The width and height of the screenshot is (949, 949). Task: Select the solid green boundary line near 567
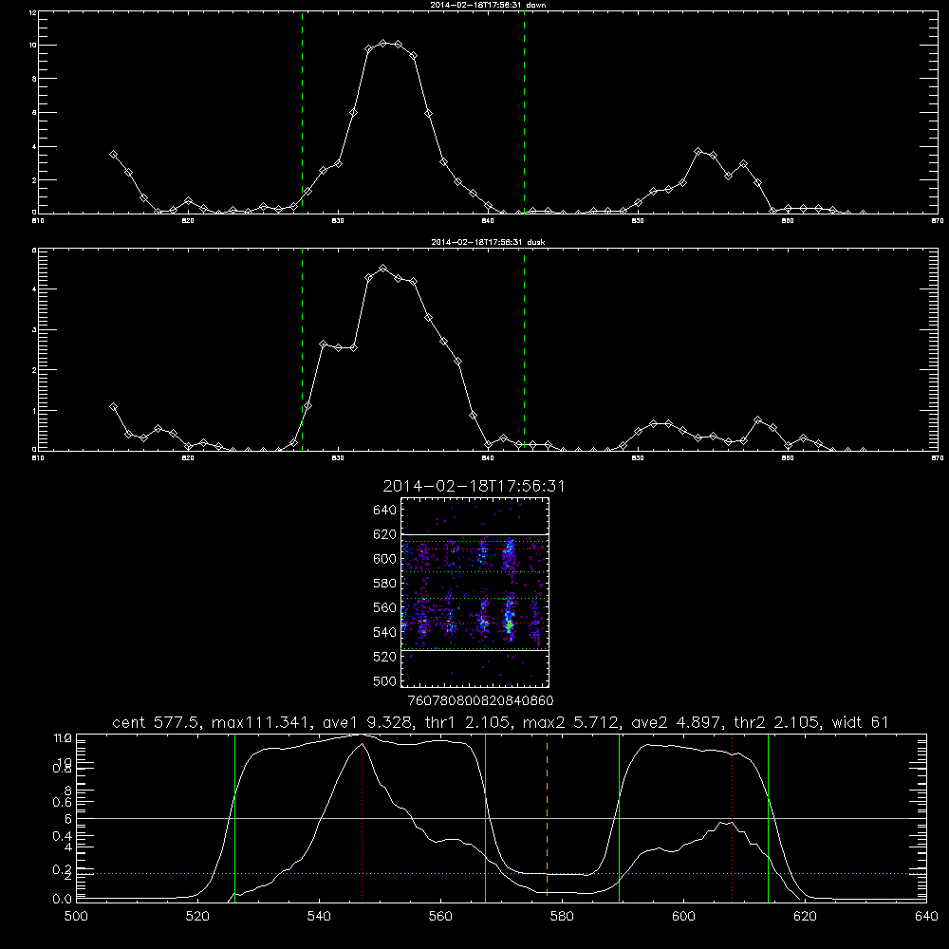tap(485, 817)
